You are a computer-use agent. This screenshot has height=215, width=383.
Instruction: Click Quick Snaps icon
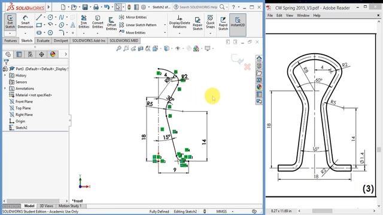pyautogui.click(x=210, y=21)
